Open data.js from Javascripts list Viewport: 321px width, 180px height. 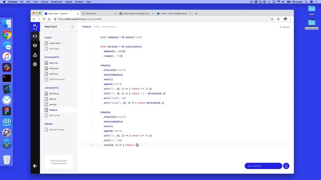coord(53,99)
